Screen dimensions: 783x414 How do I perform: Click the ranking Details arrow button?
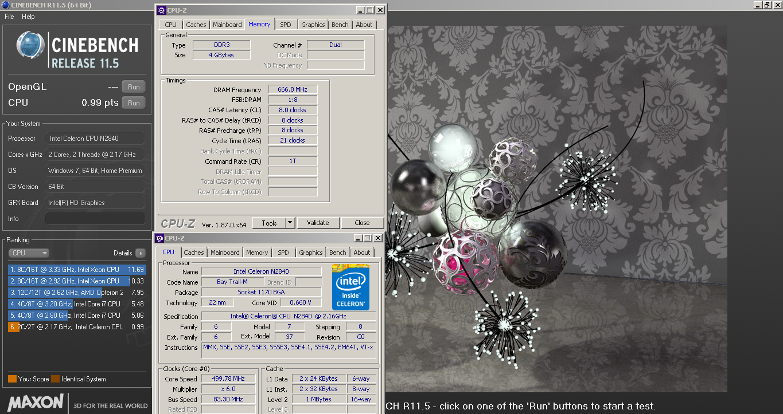141,253
